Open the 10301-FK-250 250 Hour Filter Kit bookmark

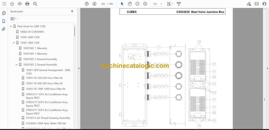click(44, 78)
